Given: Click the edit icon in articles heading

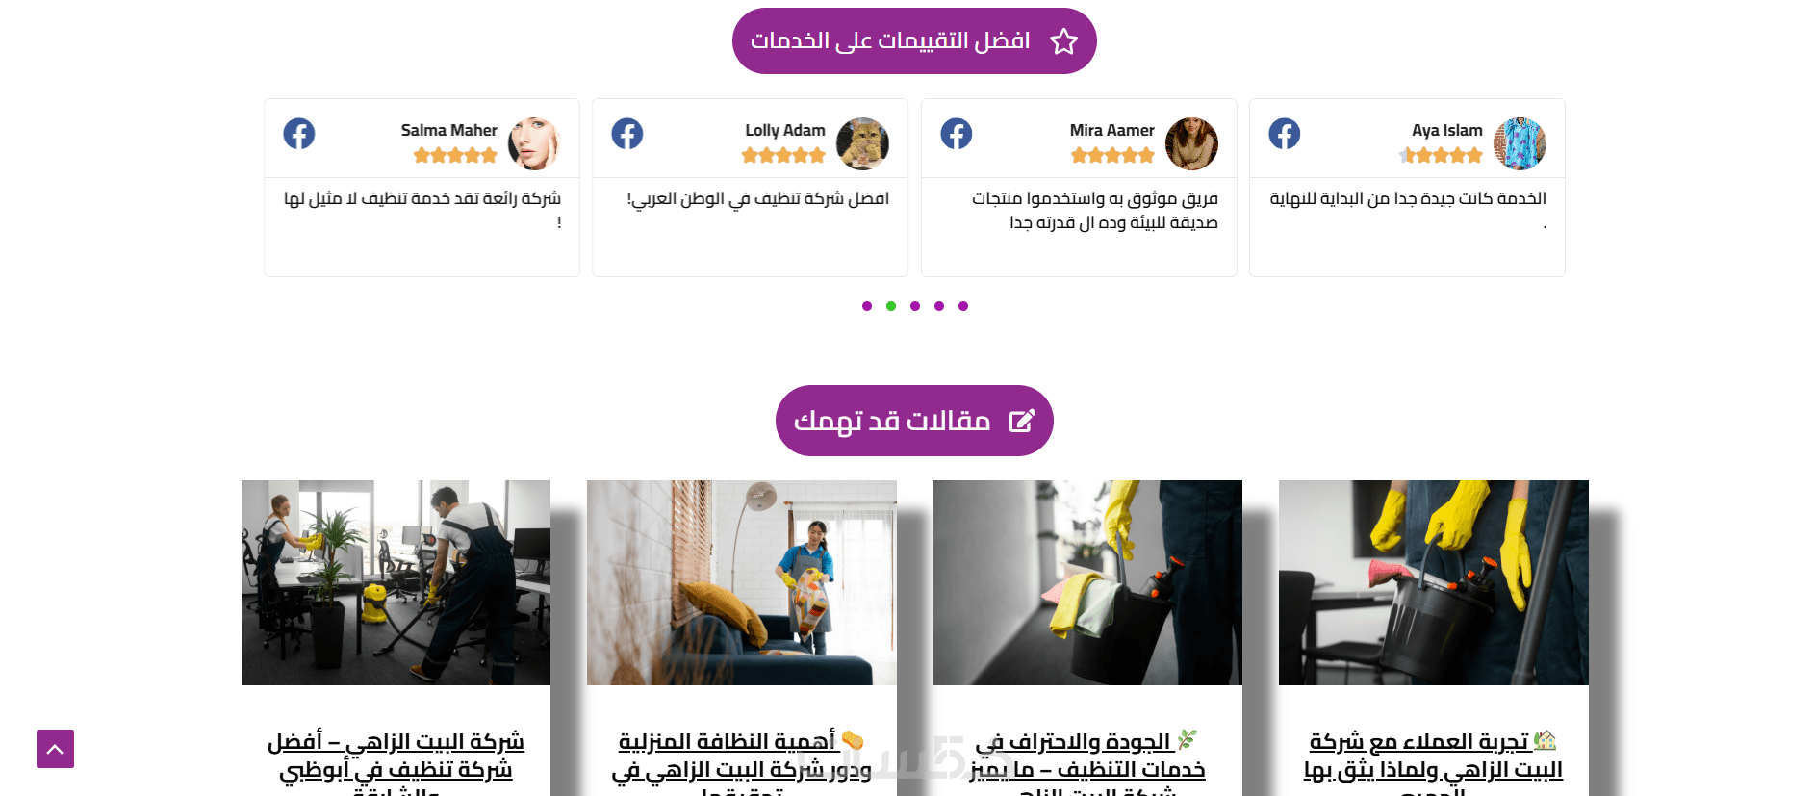Looking at the screenshot, I should click(1022, 421).
